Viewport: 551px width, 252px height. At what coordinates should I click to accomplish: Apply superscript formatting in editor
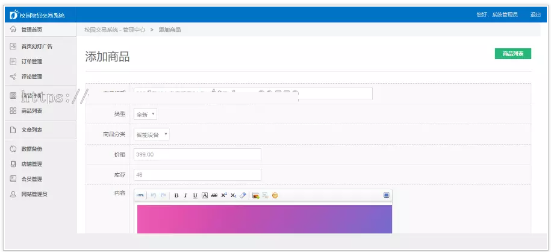(224, 196)
